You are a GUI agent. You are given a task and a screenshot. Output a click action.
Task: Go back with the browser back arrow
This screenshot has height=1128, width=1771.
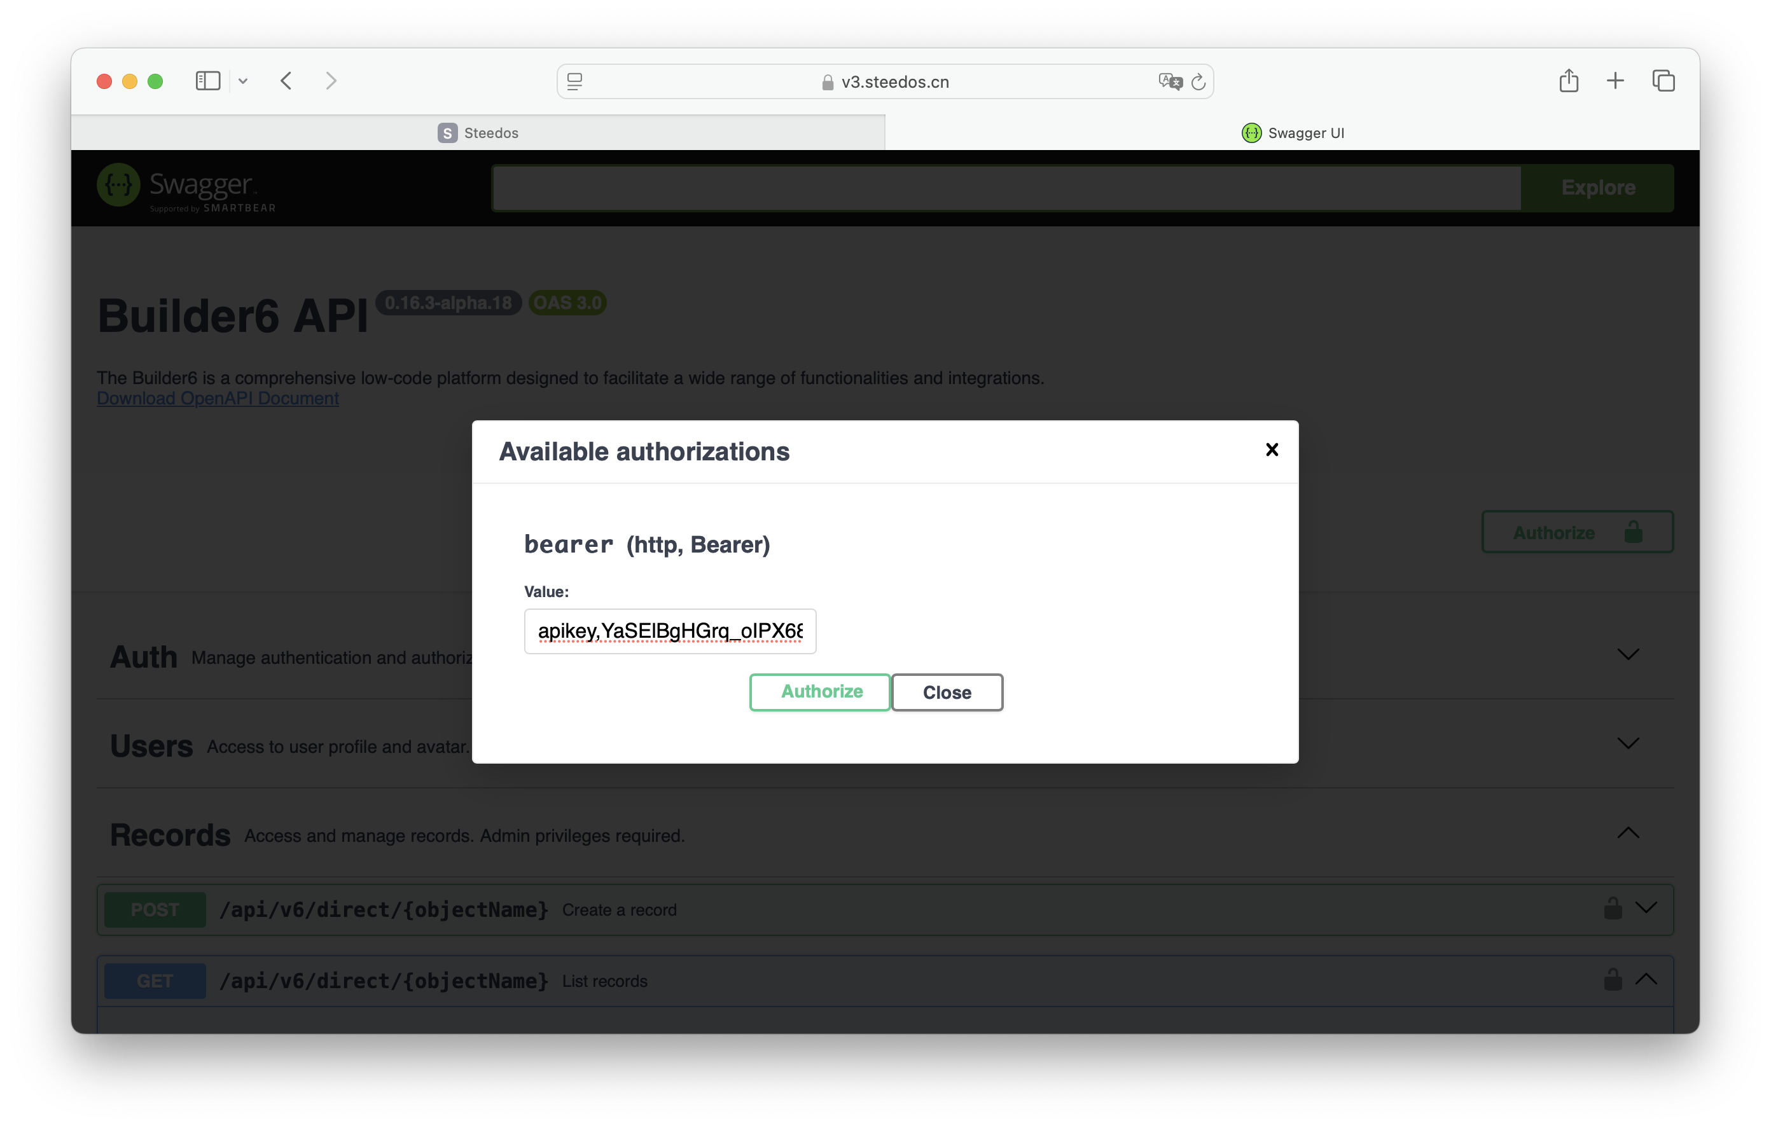(287, 81)
